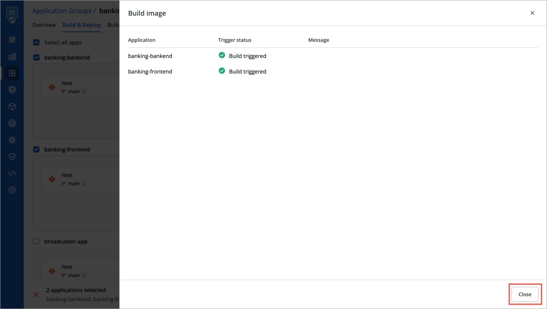Click the green check beside banking-frontend status
The height and width of the screenshot is (309, 547).
[222, 71]
